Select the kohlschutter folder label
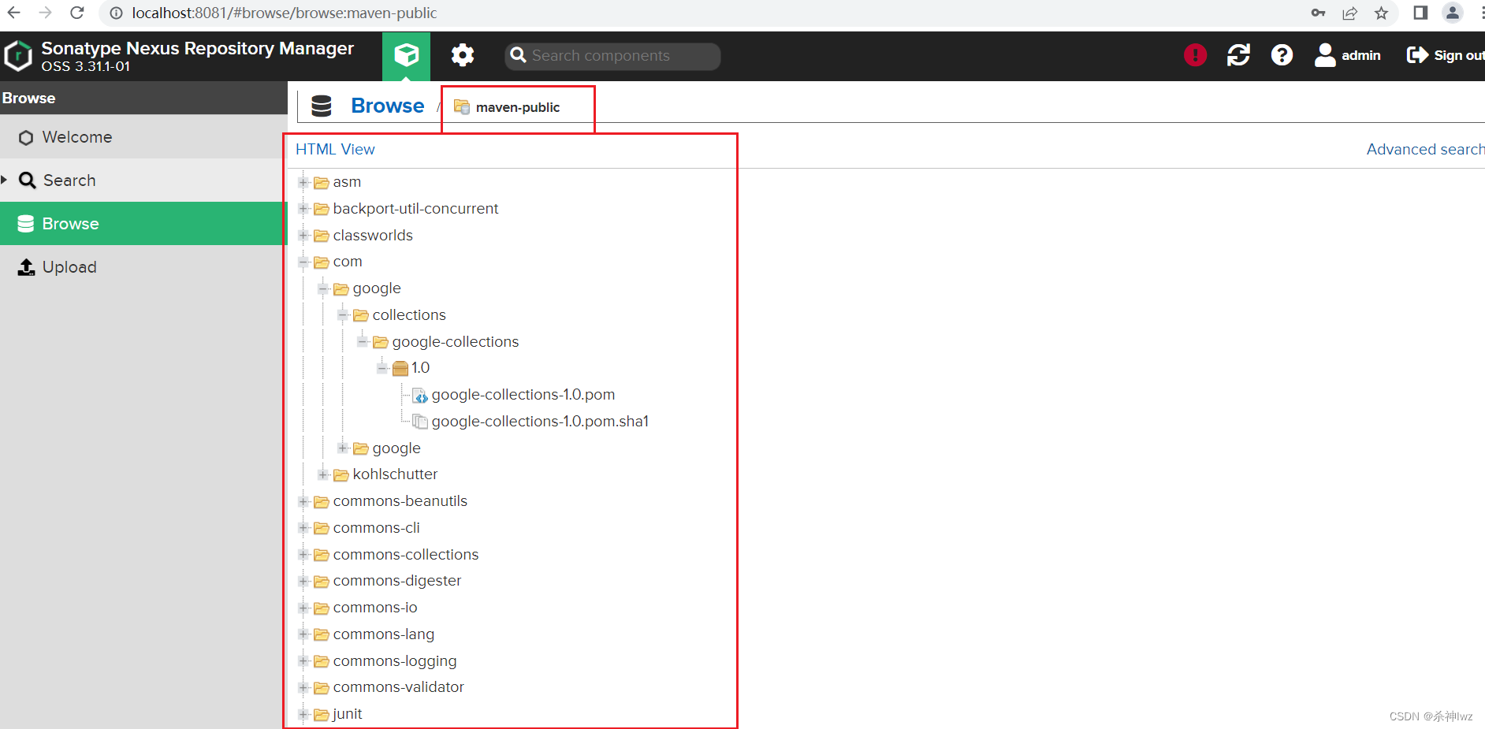1485x729 pixels. pyautogui.click(x=395, y=474)
